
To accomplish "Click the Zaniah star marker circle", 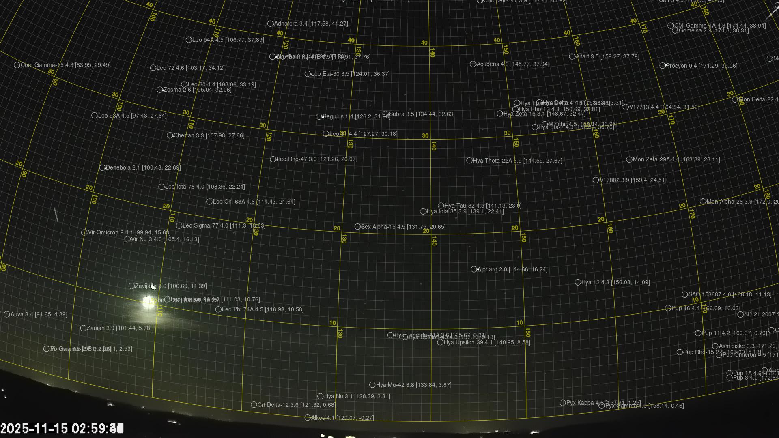I will pyautogui.click(x=83, y=328).
